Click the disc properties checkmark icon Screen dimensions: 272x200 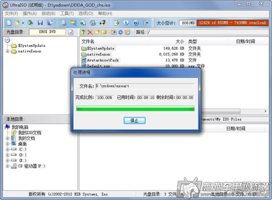pyautogui.click(x=71, y=32)
